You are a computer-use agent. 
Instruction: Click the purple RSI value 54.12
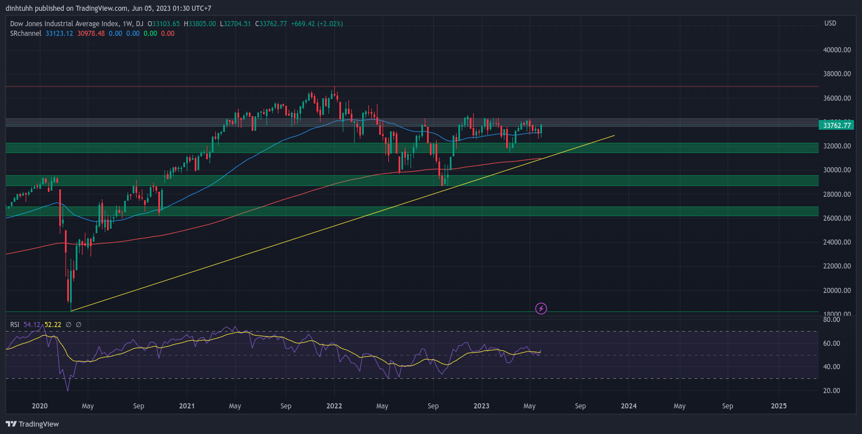pos(32,325)
